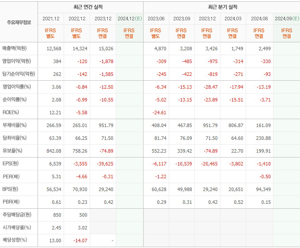
Task: Click the 5.31 PER value
Action: (x=57, y=177)
